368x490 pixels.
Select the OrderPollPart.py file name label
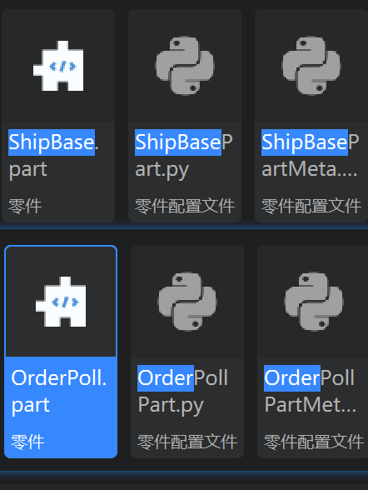tap(183, 392)
